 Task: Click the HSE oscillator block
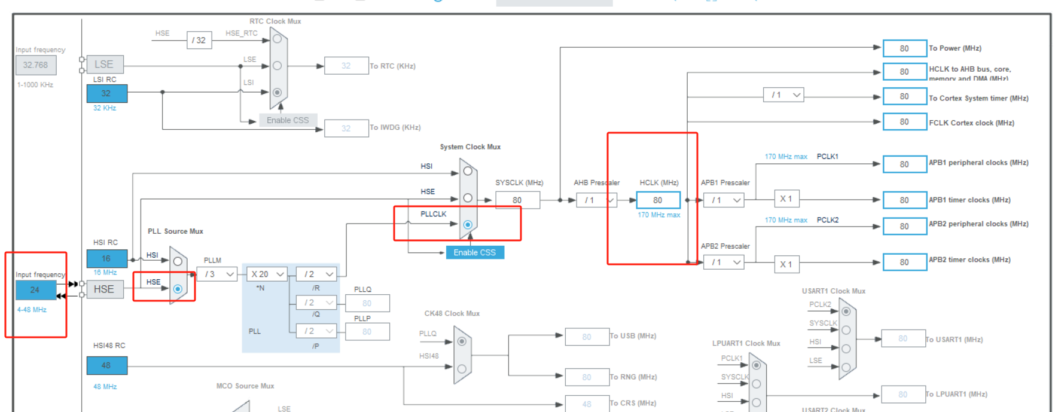click(105, 289)
